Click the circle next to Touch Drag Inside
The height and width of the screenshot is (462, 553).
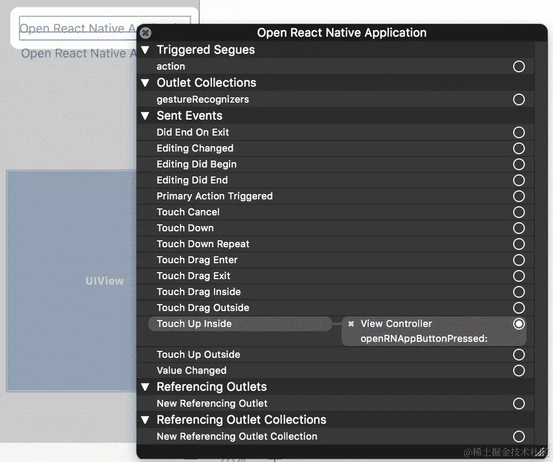pyautogui.click(x=519, y=292)
